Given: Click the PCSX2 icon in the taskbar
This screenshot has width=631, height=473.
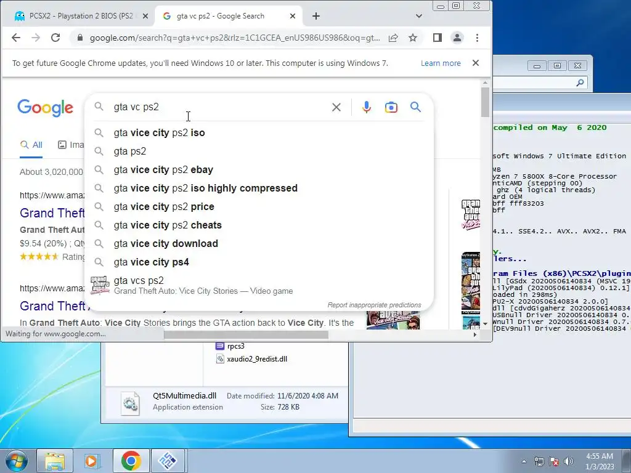Looking at the screenshot, I should coord(168,461).
